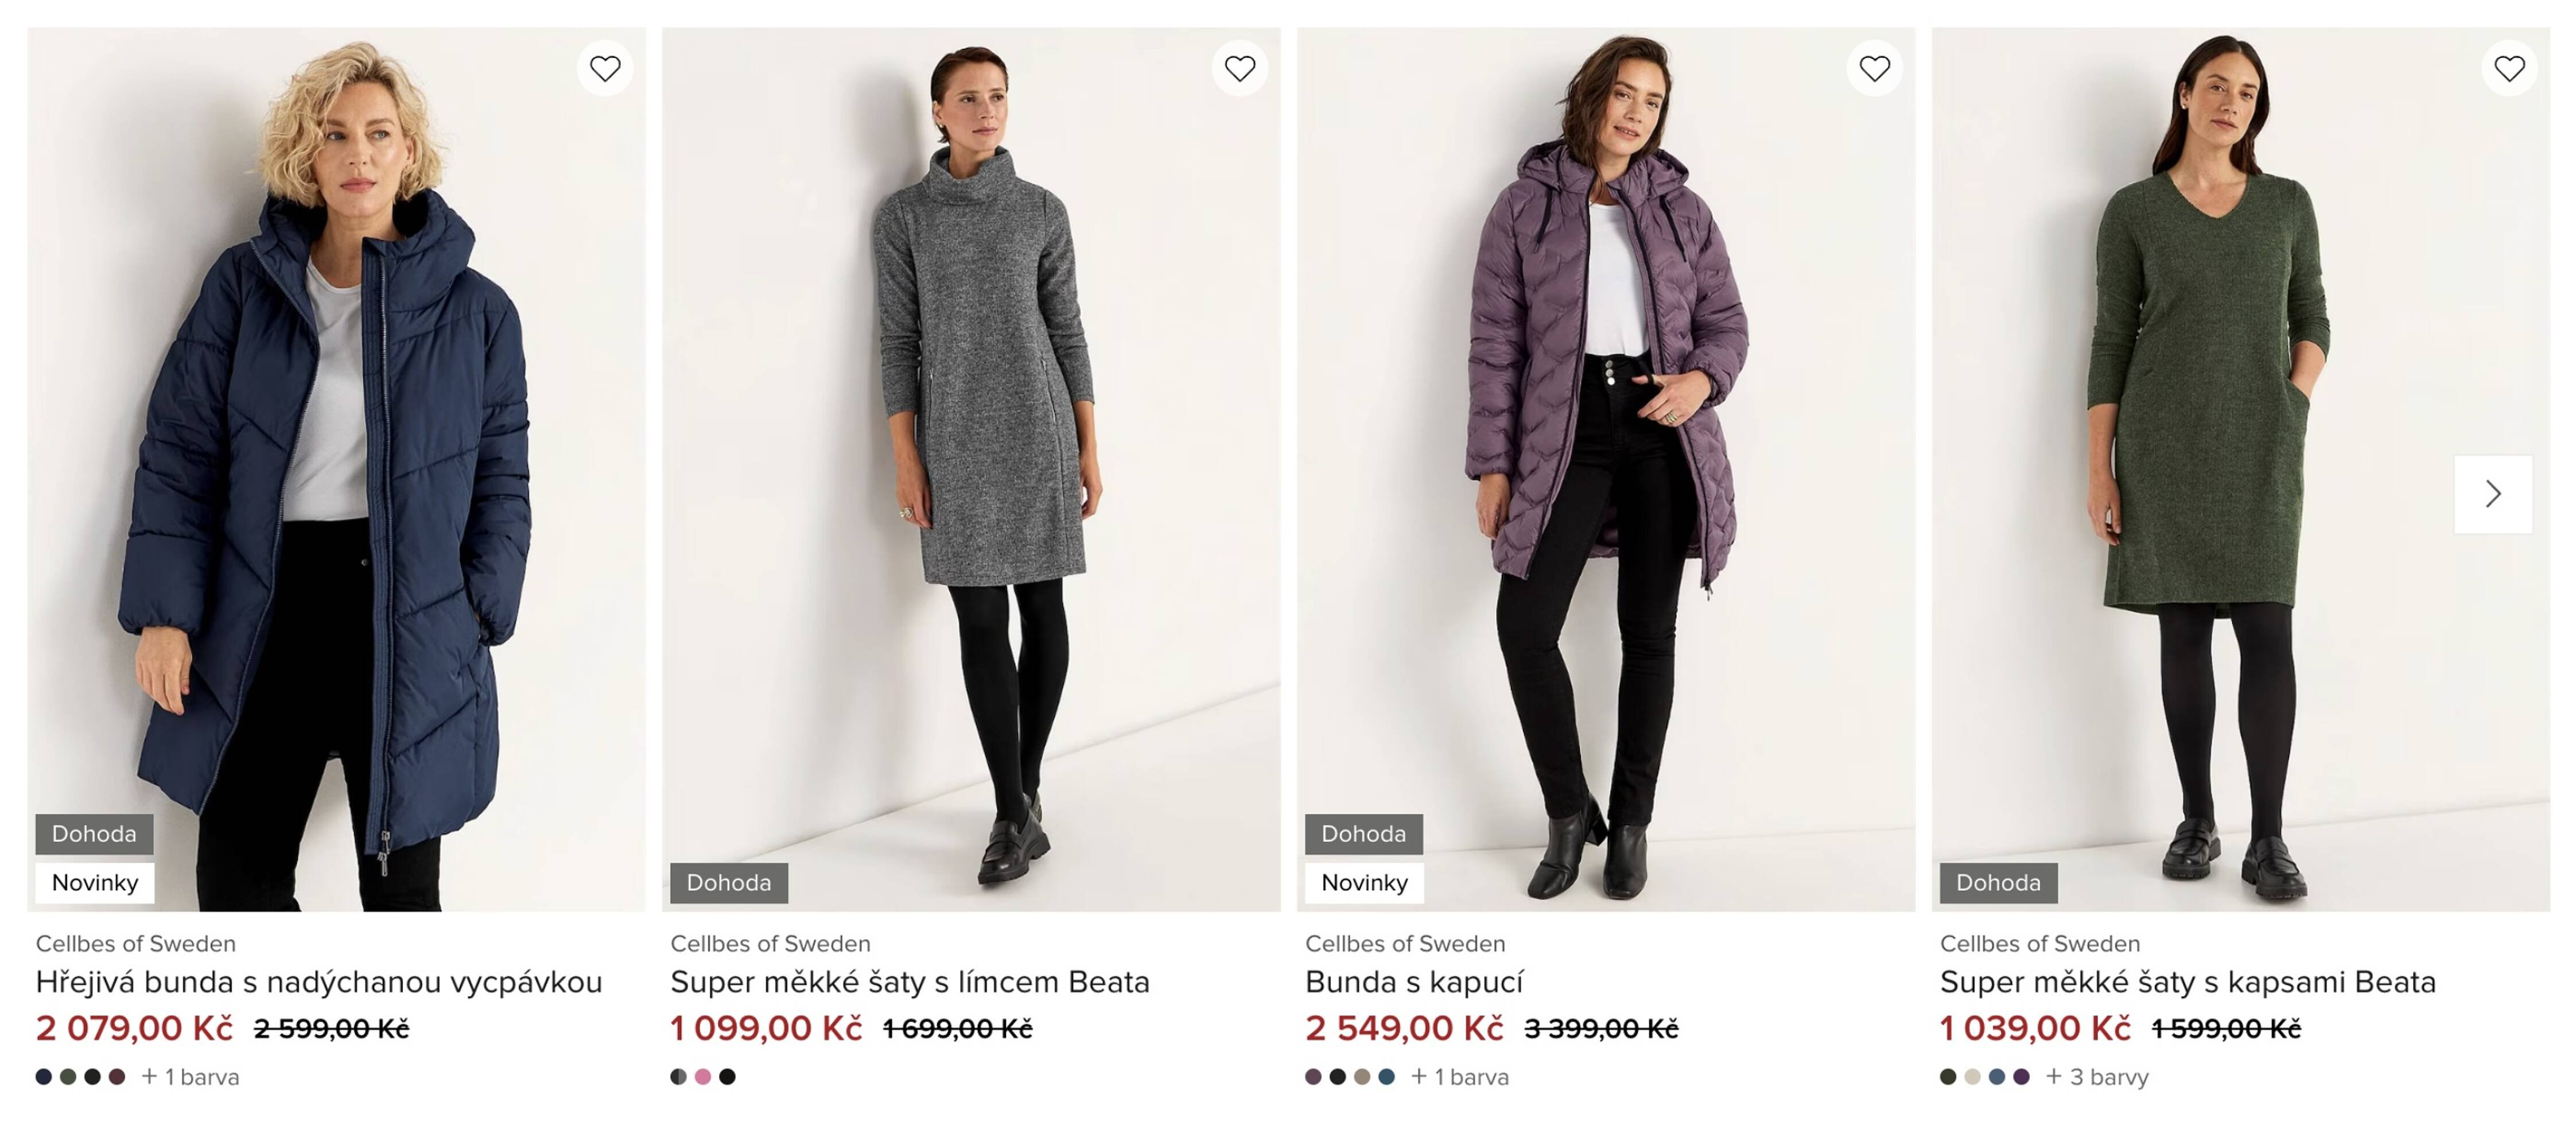Choose the teal color dot under Bunda s kapucí
This screenshot has width=2576, height=1148.
[1387, 1077]
